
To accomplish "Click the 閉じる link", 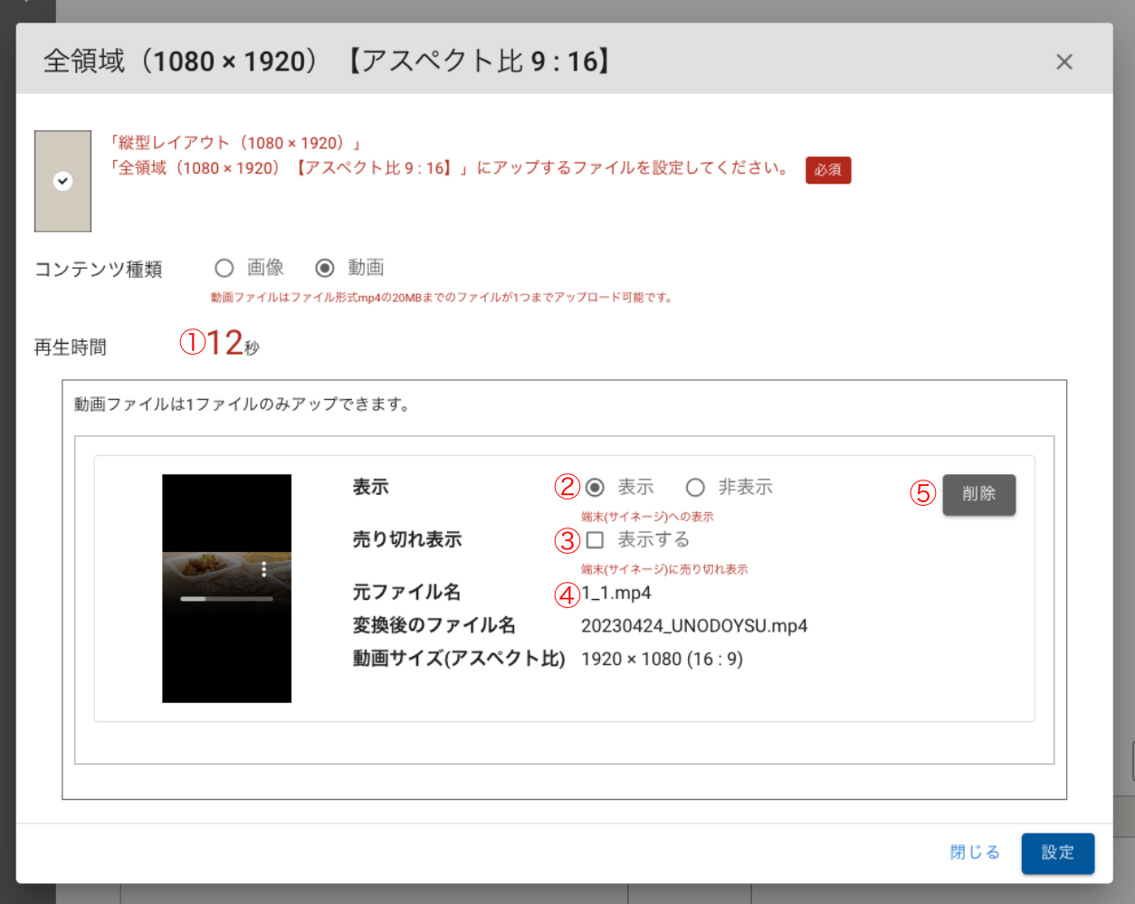I will click(x=974, y=852).
